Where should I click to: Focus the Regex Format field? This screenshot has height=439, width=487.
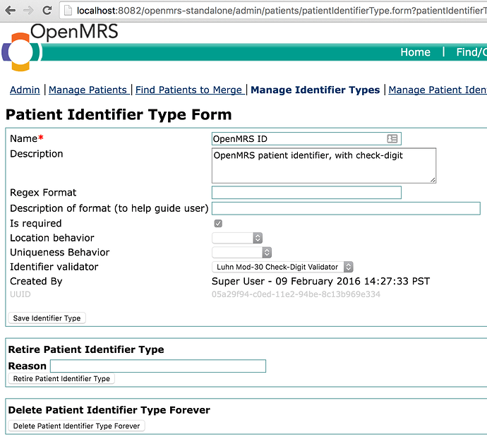[306, 193]
